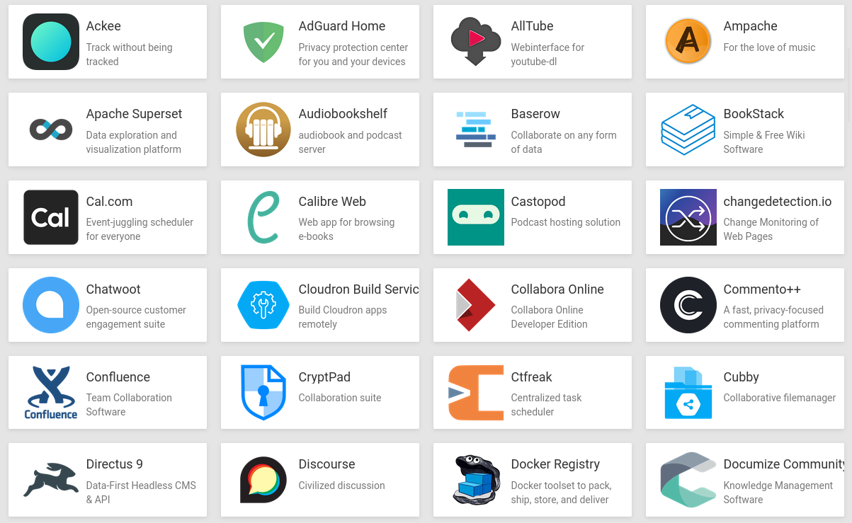Select the Chatwoot title

[x=113, y=289]
